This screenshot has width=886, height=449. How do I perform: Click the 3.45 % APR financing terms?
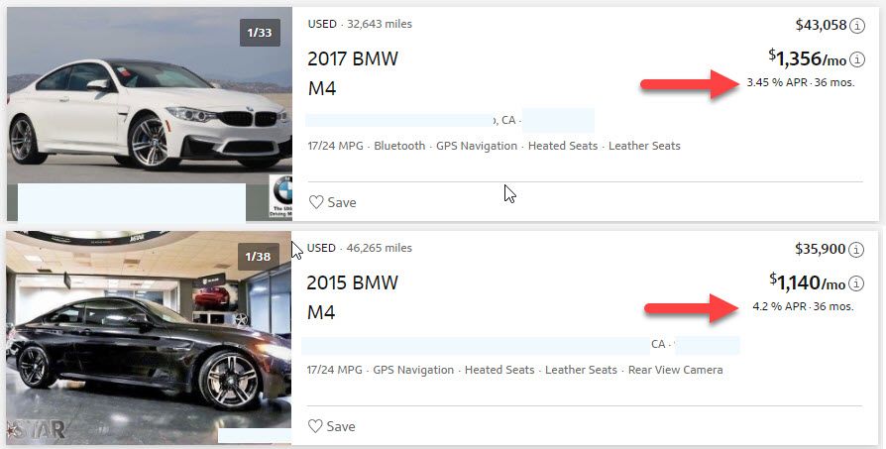tap(801, 83)
